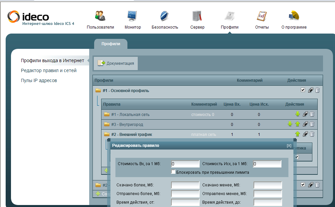Image resolution: width=335 pixels, height=207 pixels.
Task: Open Редактор правил и сетей
Action: pyautogui.click(x=49, y=70)
